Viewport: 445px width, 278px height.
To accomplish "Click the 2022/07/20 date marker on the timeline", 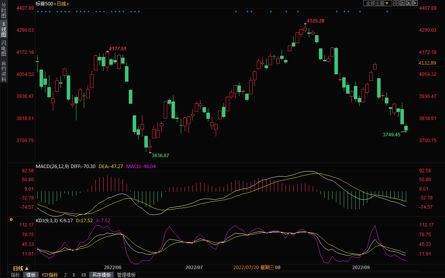I will 246,268.
